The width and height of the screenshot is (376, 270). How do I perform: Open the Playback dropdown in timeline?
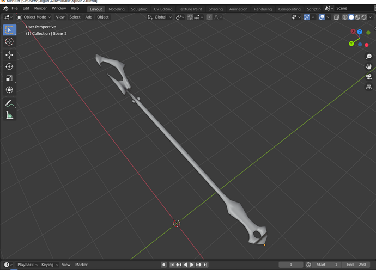click(27, 265)
